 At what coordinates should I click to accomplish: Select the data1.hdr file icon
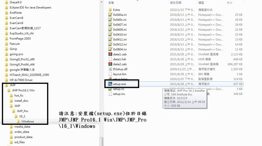110,59
